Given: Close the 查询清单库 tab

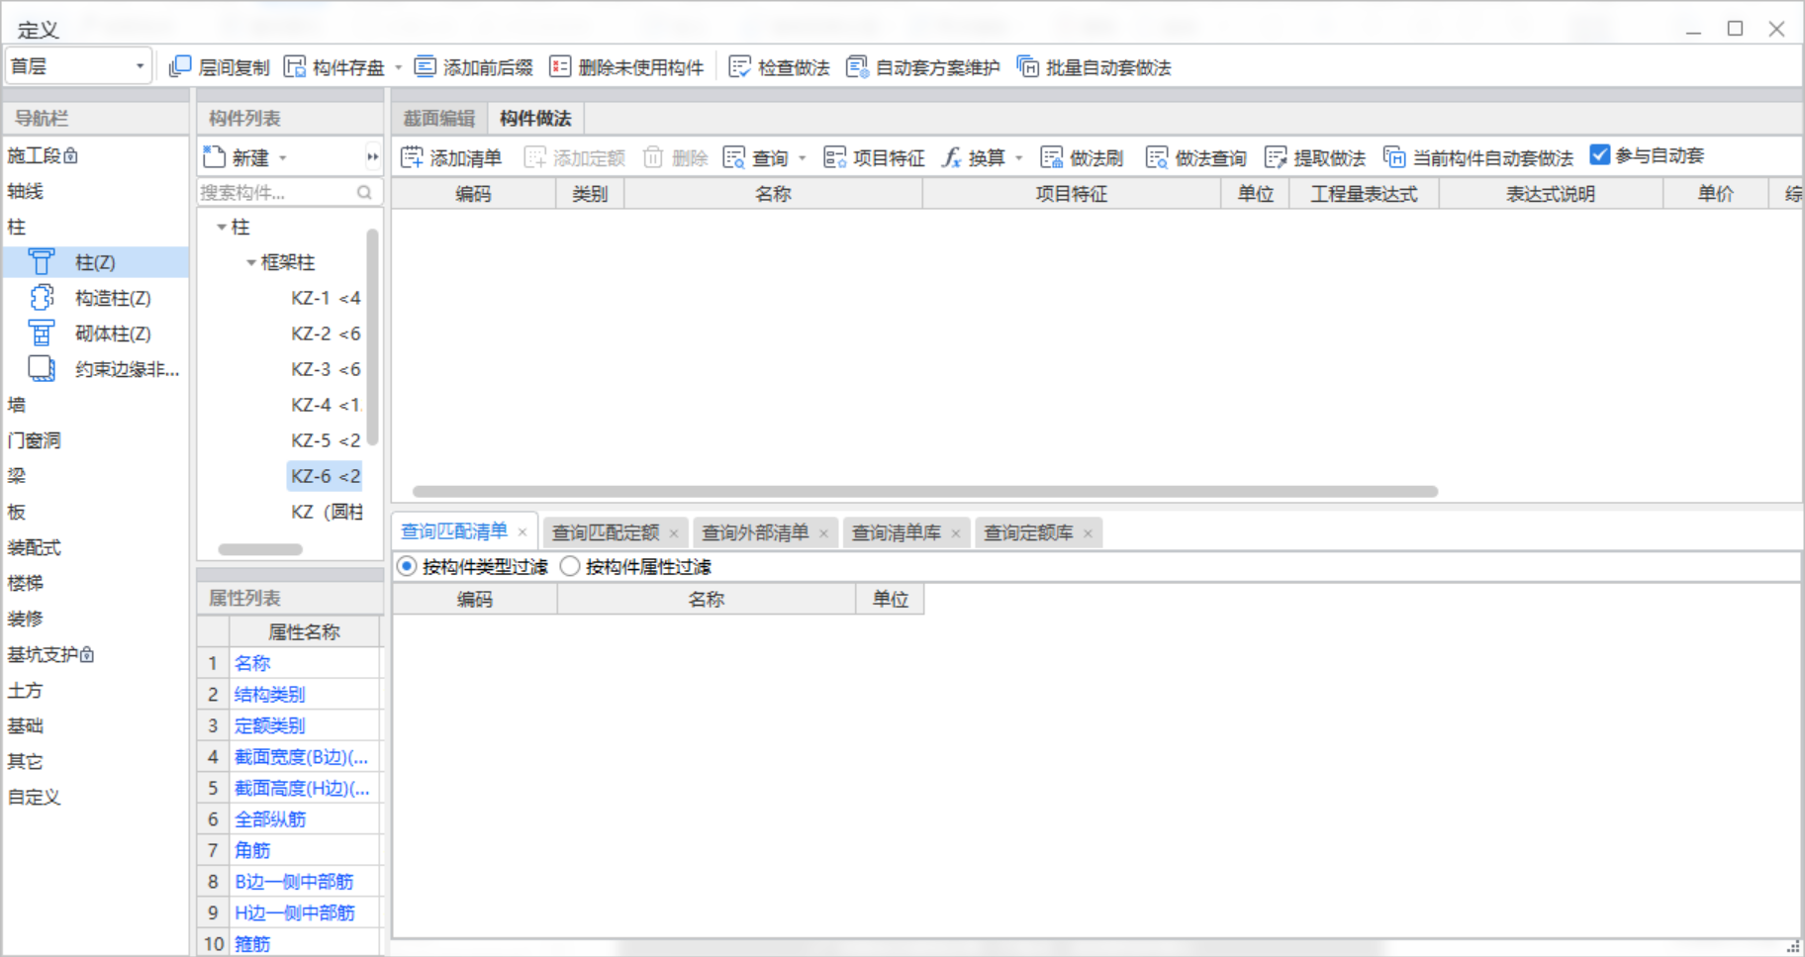Looking at the screenshot, I should coord(956,533).
